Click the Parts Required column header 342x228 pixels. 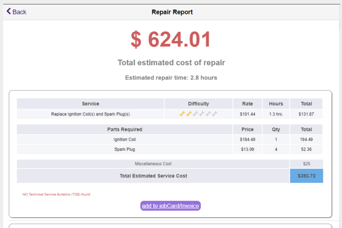124,129
